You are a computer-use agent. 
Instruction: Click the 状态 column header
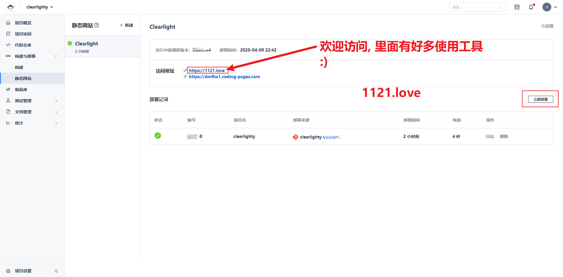[x=158, y=120]
